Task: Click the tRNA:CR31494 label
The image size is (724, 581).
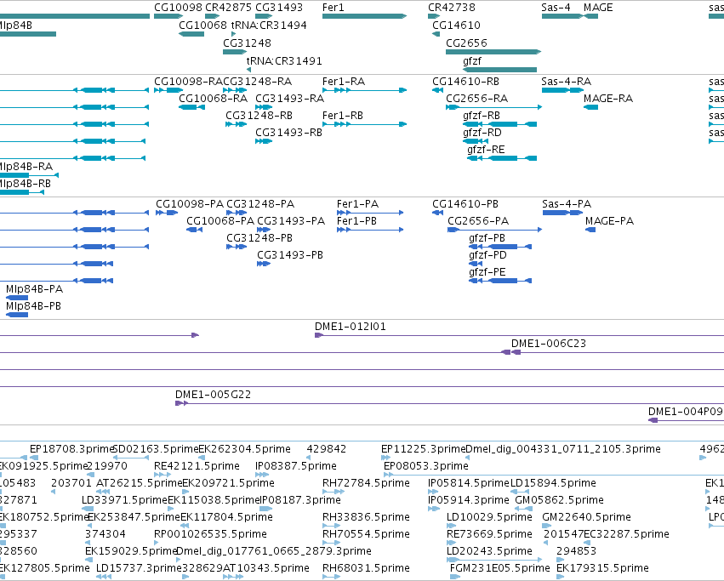Action: pos(269,25)
